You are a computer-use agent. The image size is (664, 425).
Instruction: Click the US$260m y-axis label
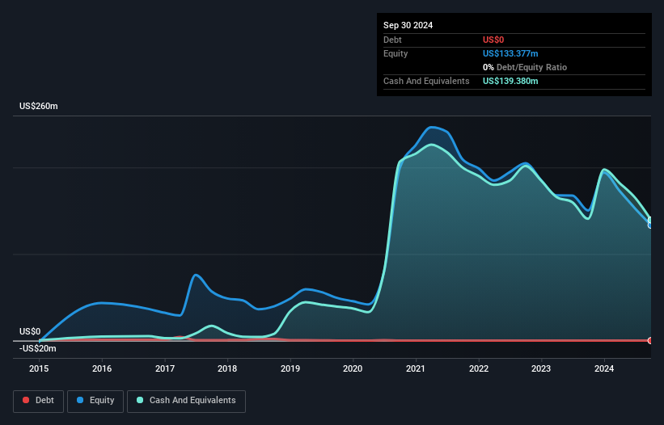(39, 106)
